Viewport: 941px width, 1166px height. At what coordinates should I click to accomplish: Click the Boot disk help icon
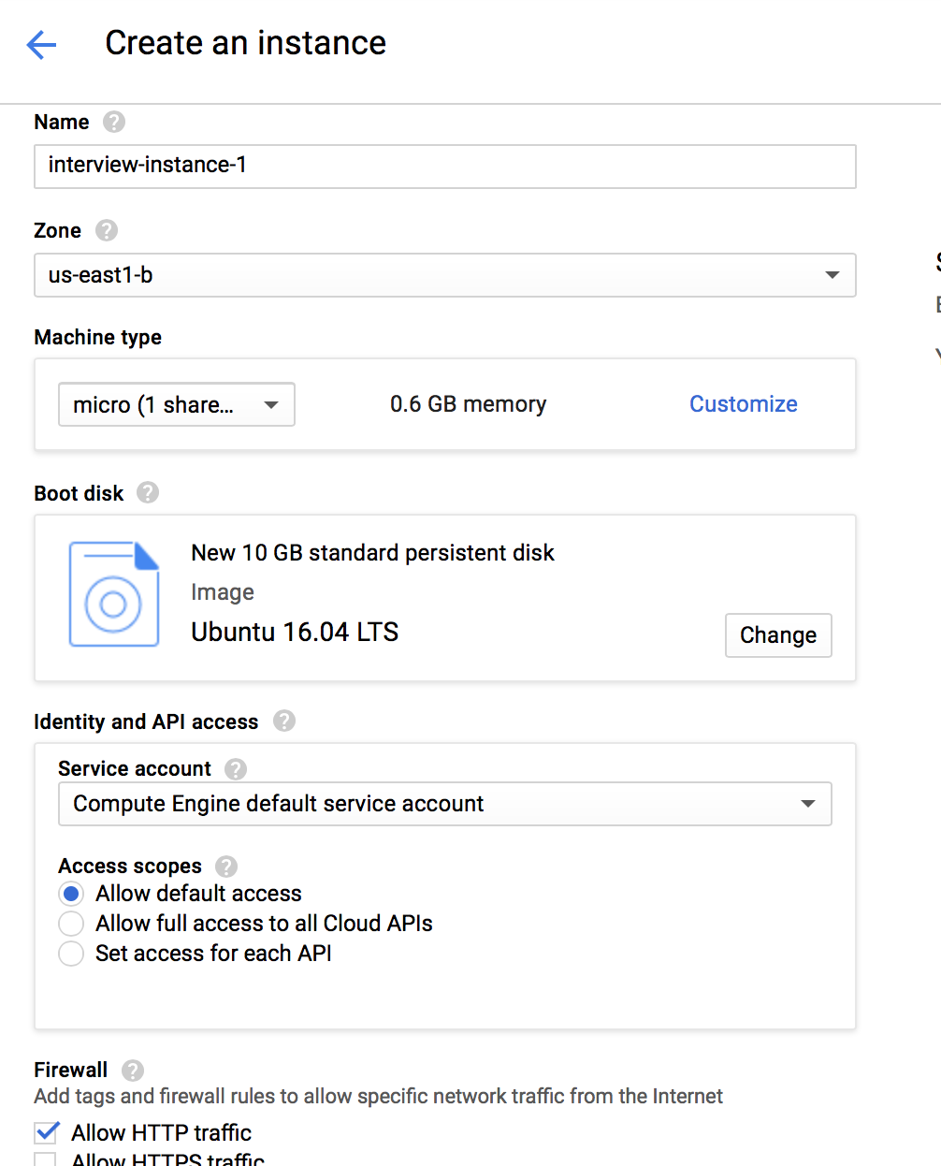click(x=148, y=493)
